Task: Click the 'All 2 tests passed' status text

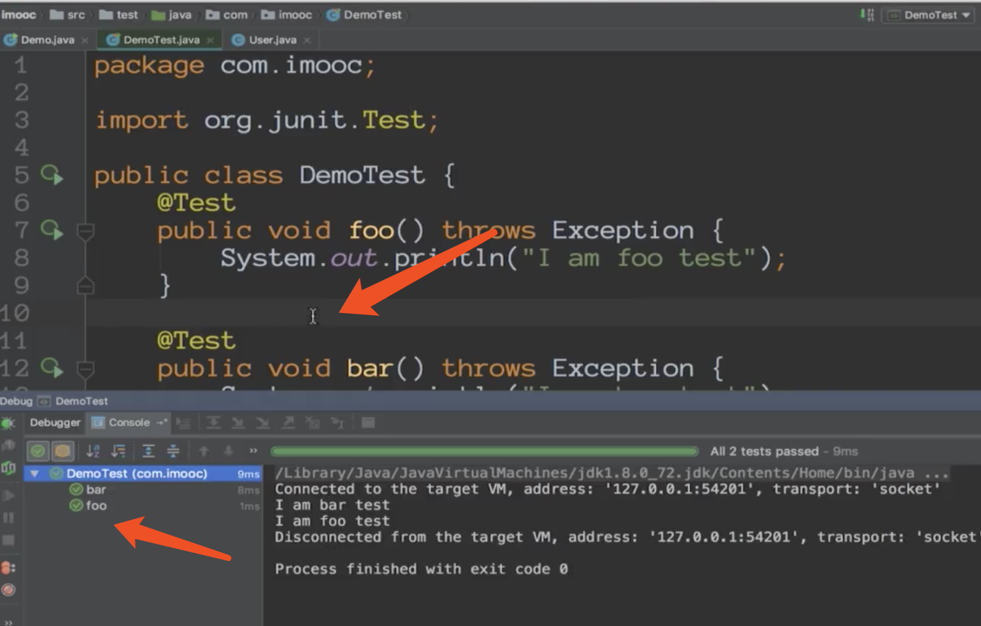Action: click(765, 451)
